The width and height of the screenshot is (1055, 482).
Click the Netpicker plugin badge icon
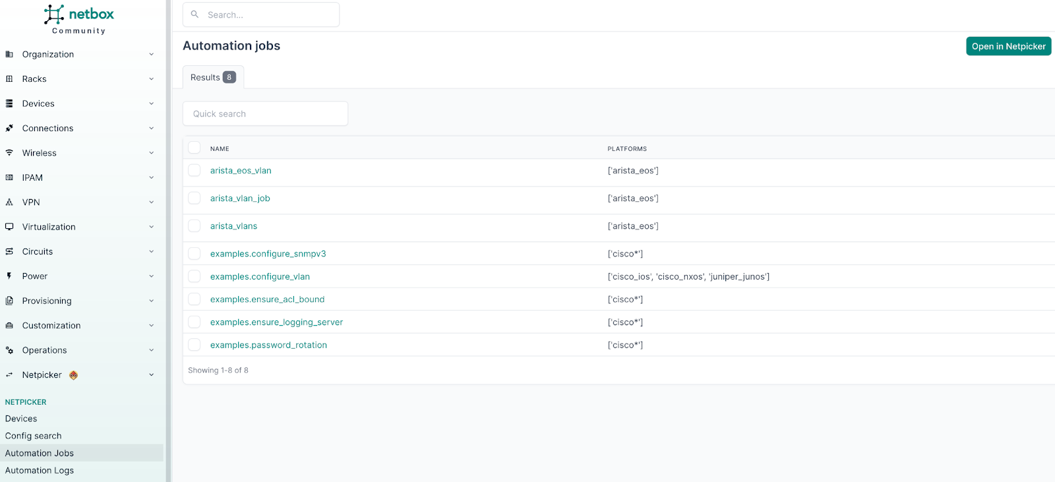click(74, 375)
